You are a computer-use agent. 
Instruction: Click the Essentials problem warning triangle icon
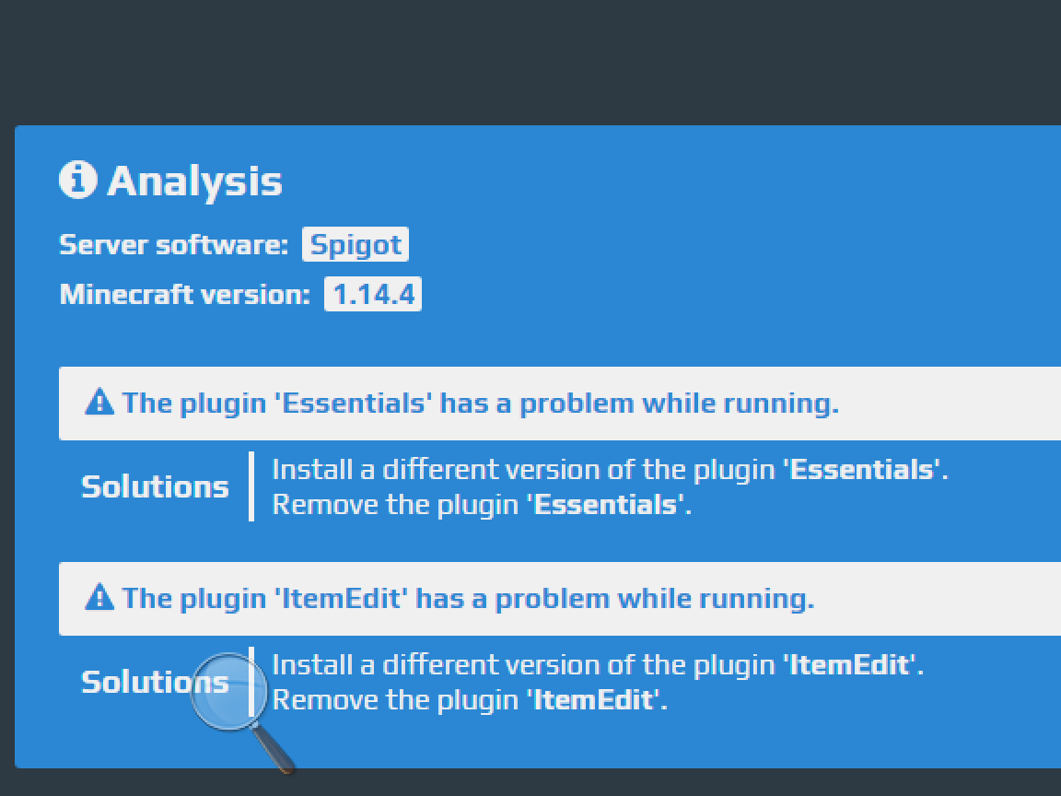(x=99, y=402)
